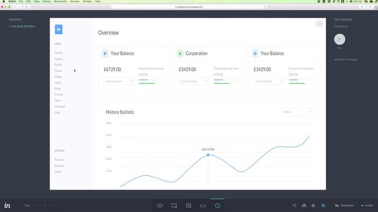The width and height of the screenshot is (378, 212).
Task: Click the green progress bar in £1429.00 card
Action: pos(296,84)
